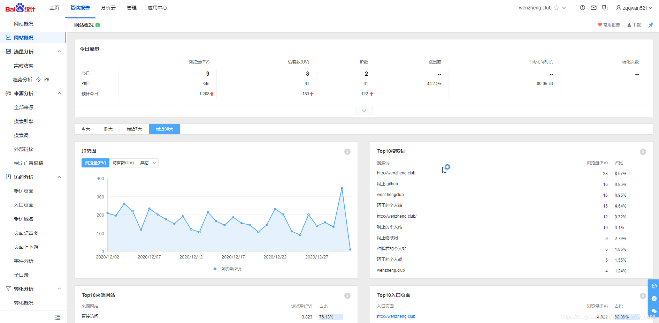
Task: Click http://wenzheng.club entry page link
Action: 396,316
